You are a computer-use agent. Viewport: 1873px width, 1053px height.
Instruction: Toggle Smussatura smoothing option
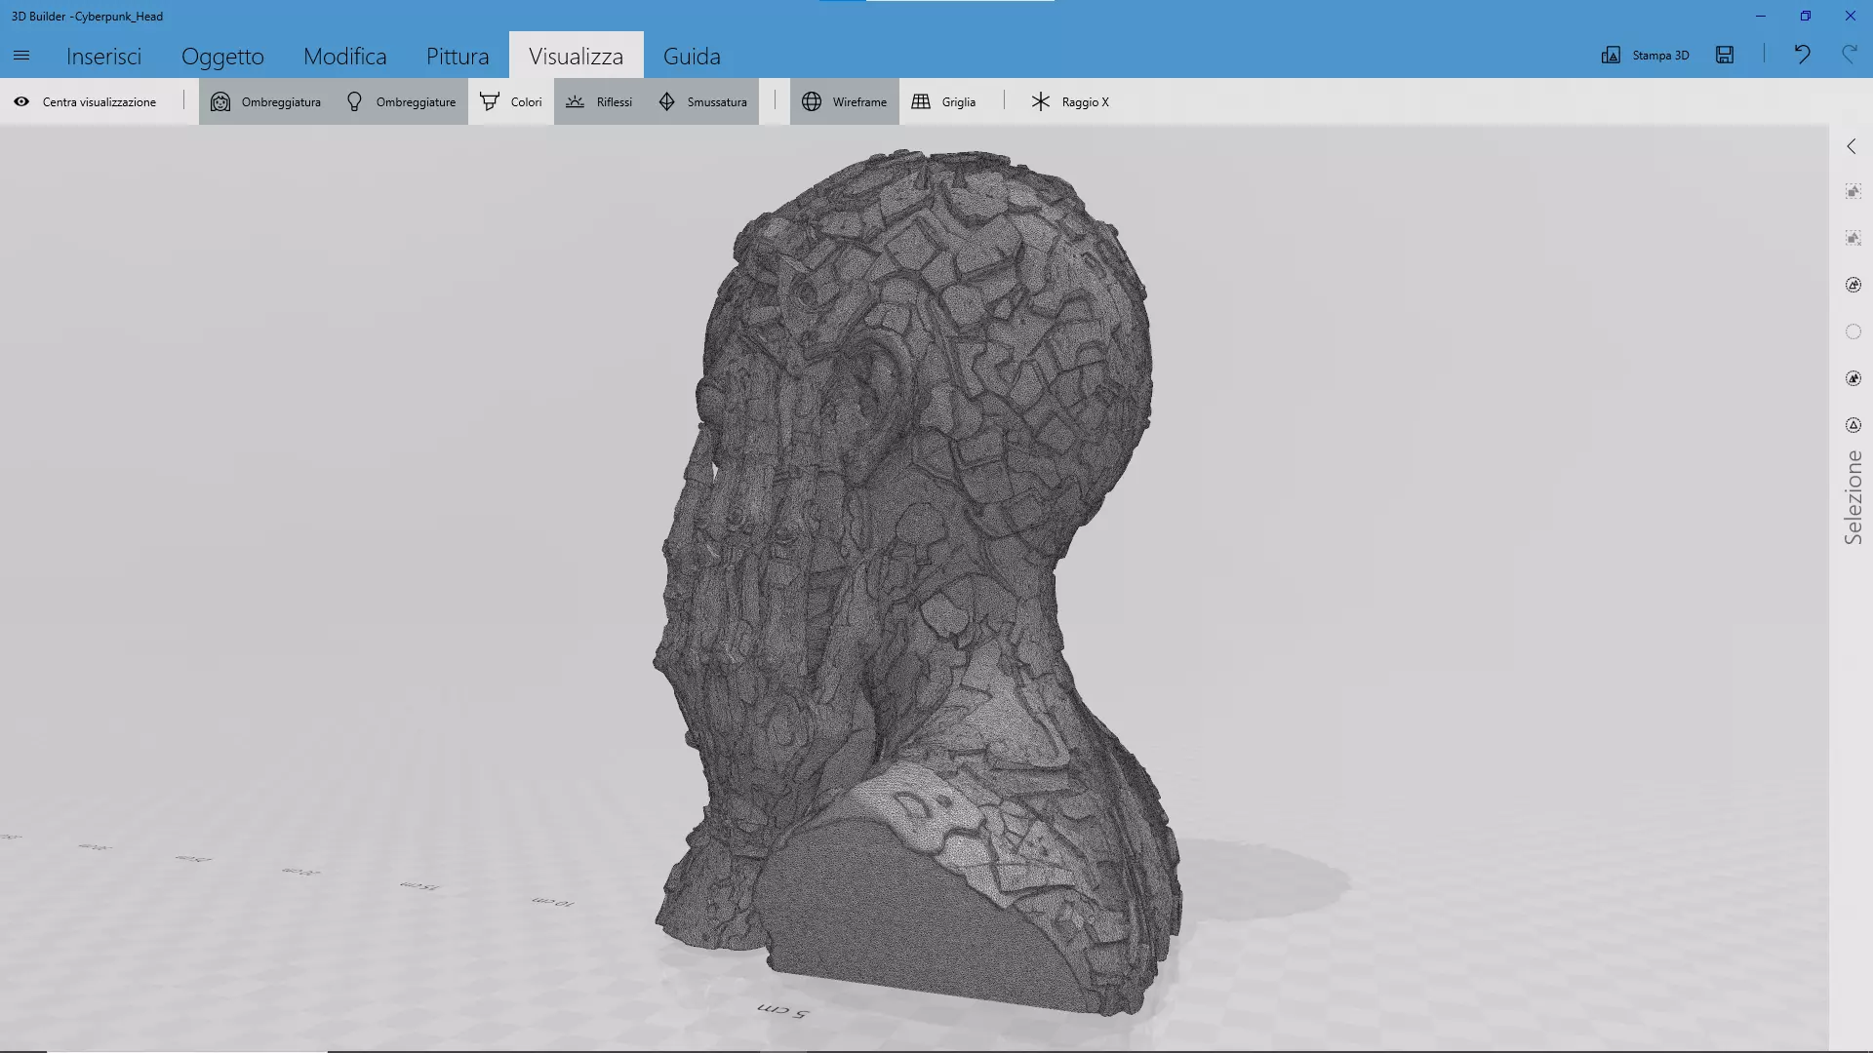[x=702, y=101]
